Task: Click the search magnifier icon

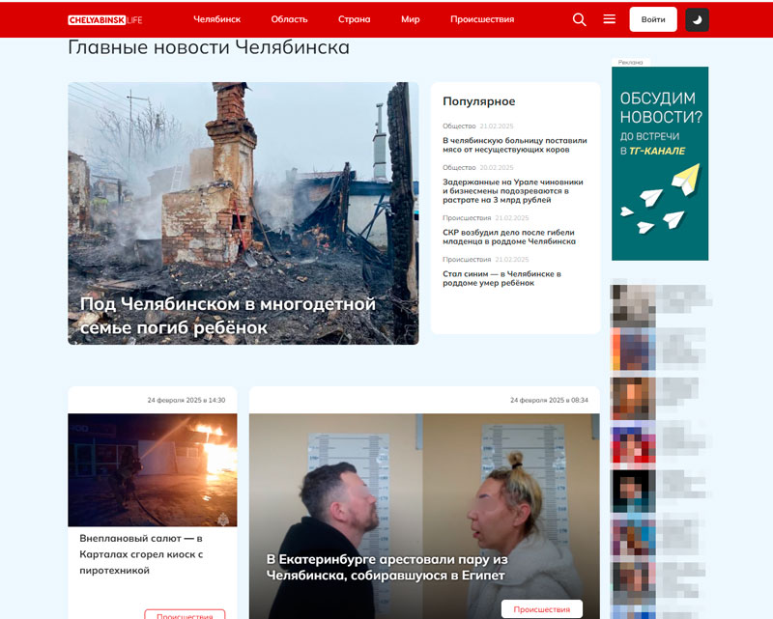Action: 579,18
